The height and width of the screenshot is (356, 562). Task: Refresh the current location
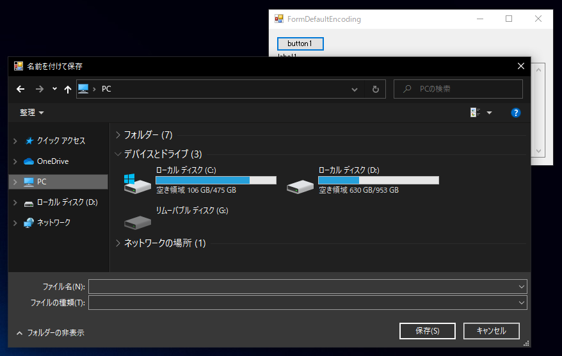pyautogui.click(x=375, y=89)
